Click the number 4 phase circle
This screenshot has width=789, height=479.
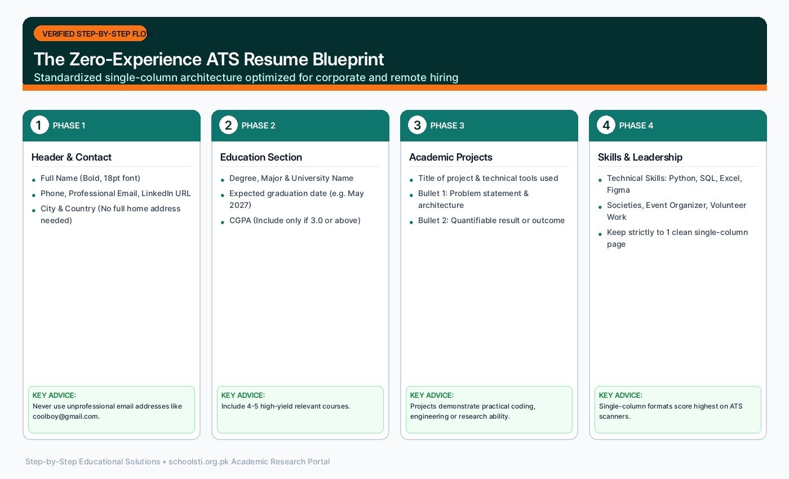point(605,125)
